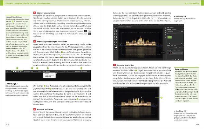Viewport: 204px width, 129px height.
Task: Click the Auswahlellipse-Werkzeug icon in the text
Action: click(x=89, y=34)
